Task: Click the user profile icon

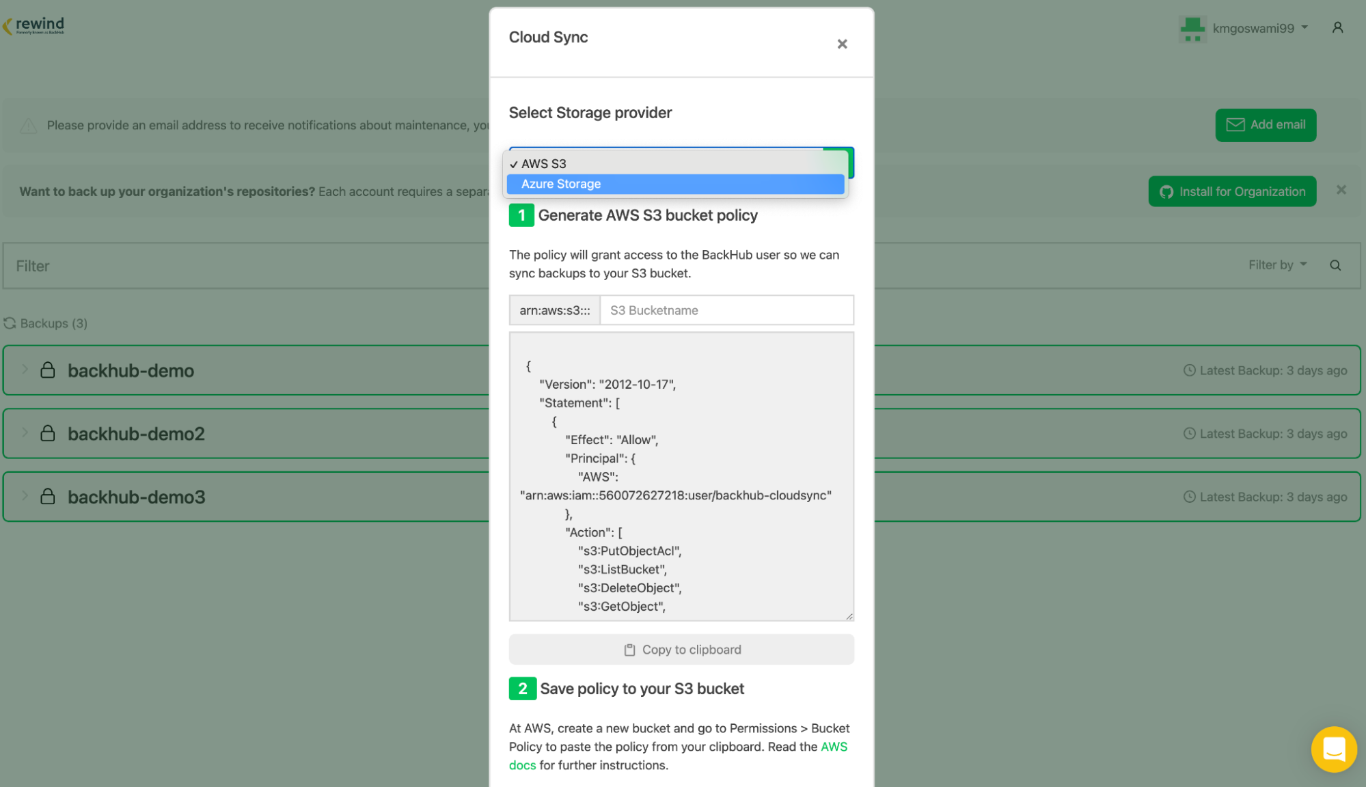Action: [1338, 27]
